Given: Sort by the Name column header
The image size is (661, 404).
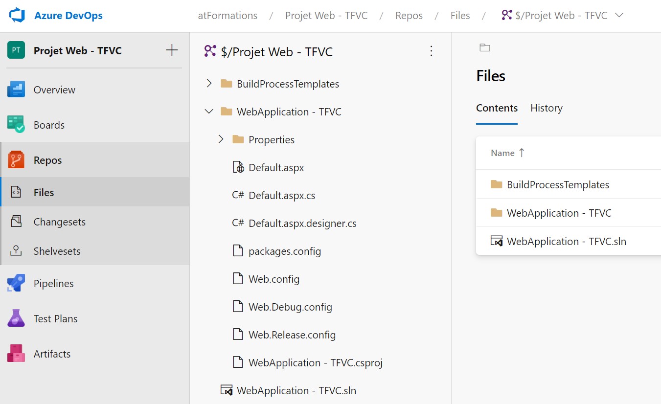Looking at the screenshot, I should (508, 153).
